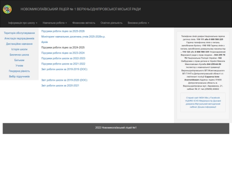This screenshot has height=174, width=232.
Task: Expand the Виховна робота dropdown menu
Action: point(138,23)
